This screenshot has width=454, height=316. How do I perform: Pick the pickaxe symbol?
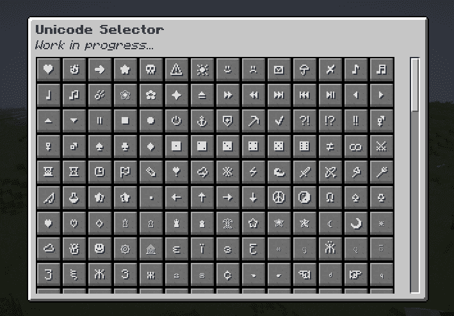tap(253, 120)
